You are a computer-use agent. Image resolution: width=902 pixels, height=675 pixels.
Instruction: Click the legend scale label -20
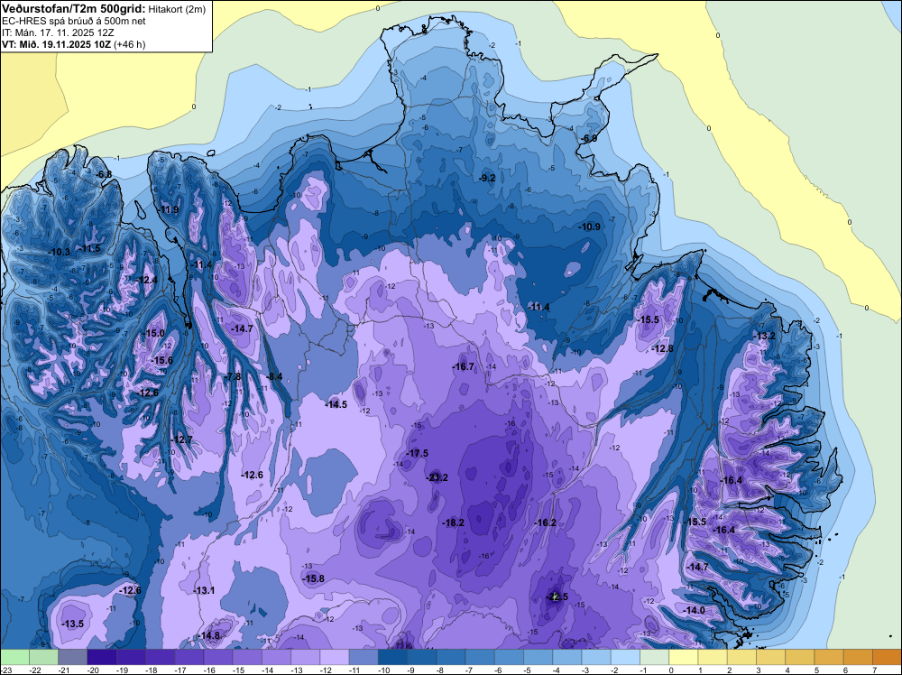93,670
